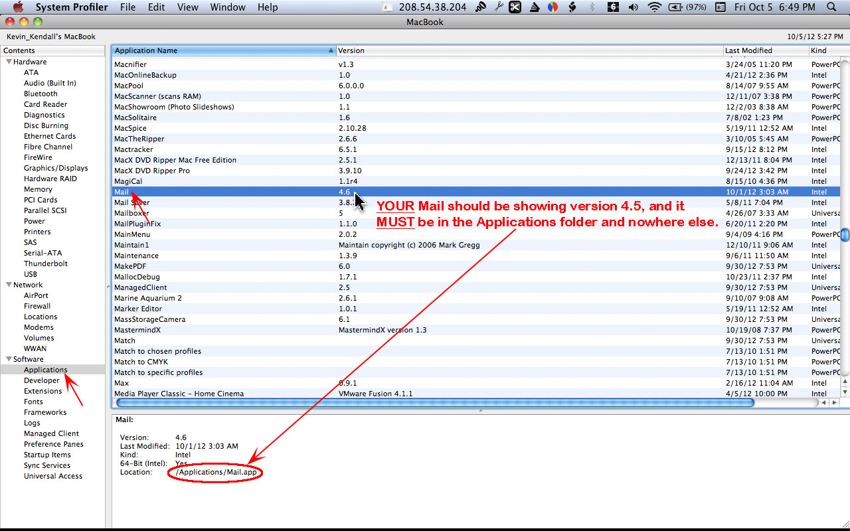Select the MacTheRipper row

(x=476, y=139)
